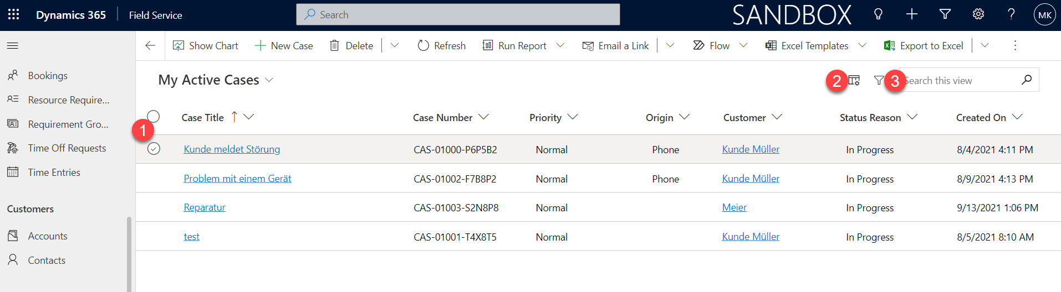This screenshot has width=1061, height=292.
Task: Sort by the Priority column header
Action: (x=545, y=118)
